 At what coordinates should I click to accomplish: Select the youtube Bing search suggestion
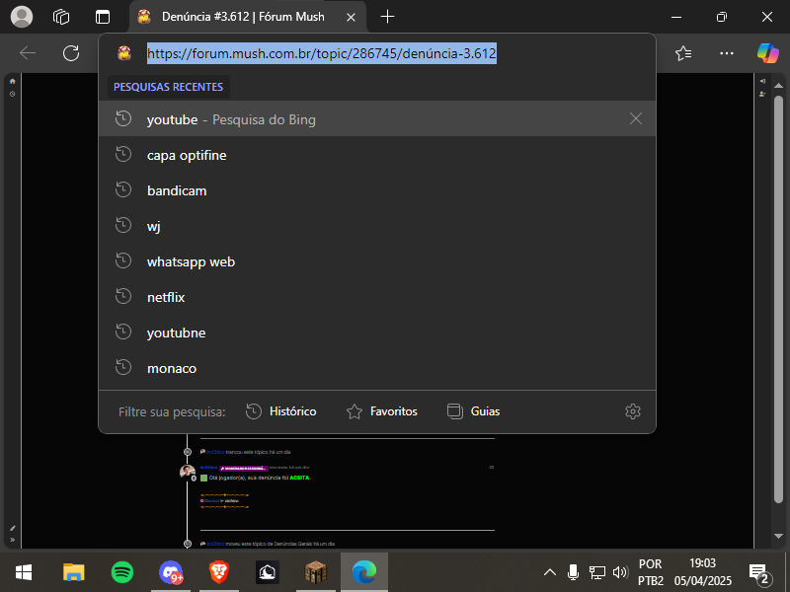tap(377, 118)
